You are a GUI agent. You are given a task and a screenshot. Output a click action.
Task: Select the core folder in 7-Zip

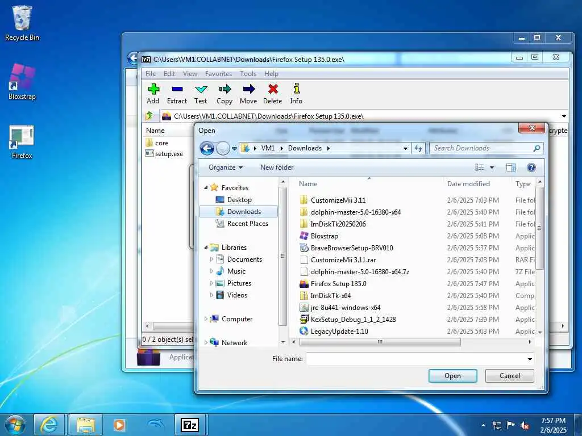pos(157,143)
